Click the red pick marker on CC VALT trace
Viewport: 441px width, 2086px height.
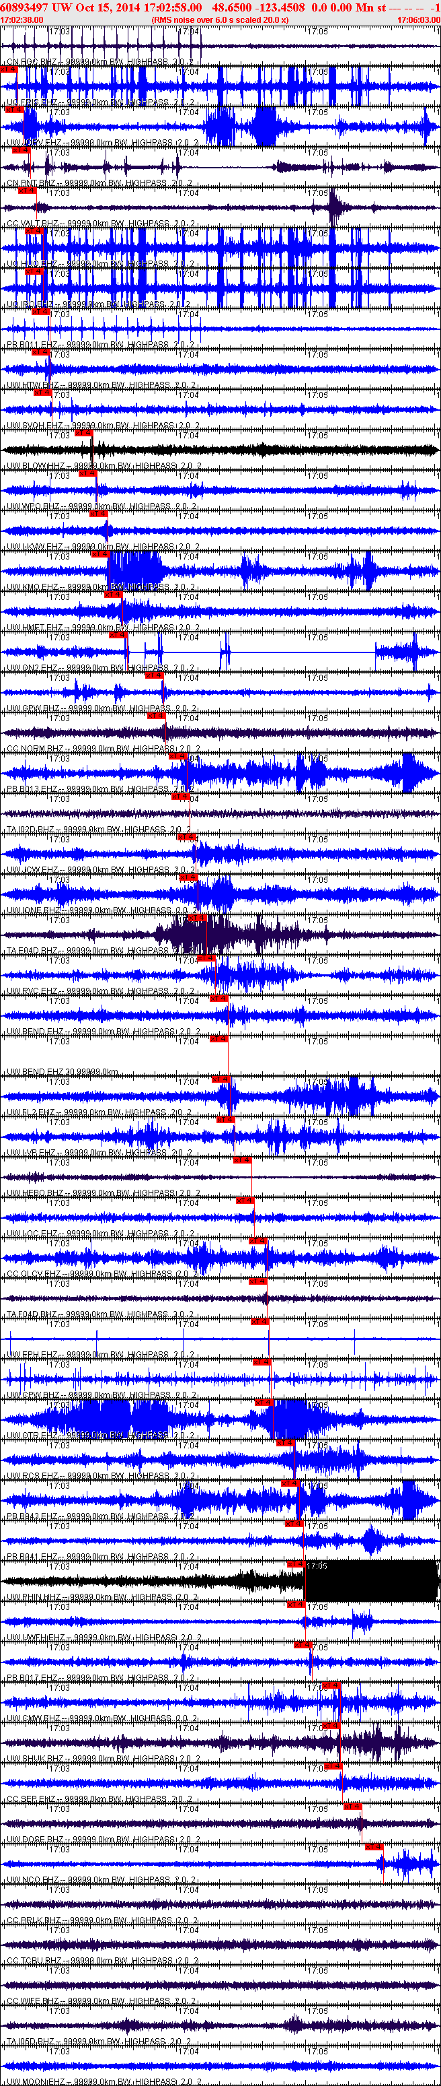pyautogui.click(x=27, y=191)
